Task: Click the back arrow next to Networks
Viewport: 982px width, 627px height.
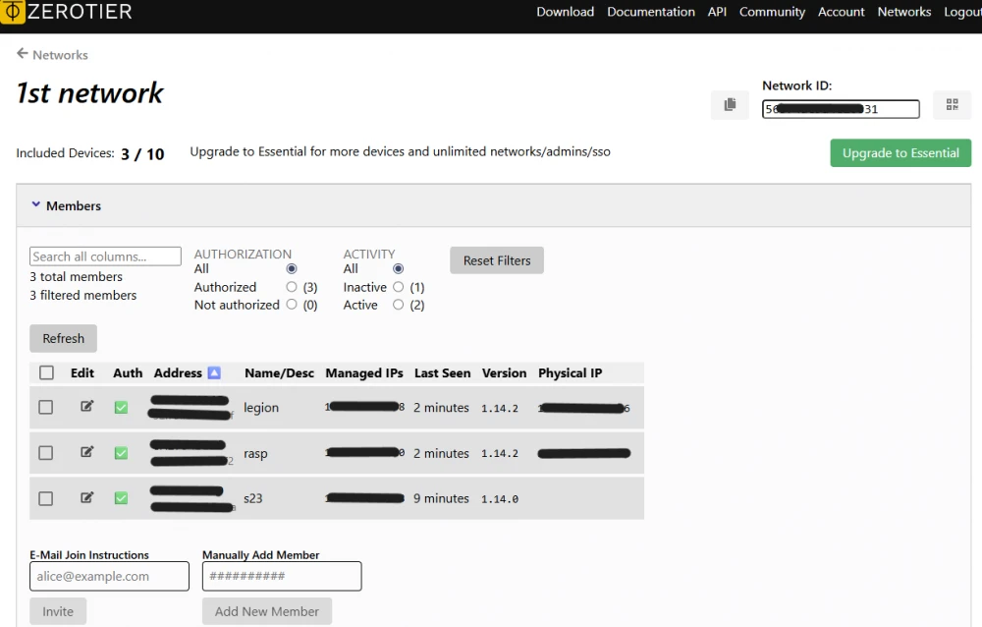Action: tap(23, 54)
